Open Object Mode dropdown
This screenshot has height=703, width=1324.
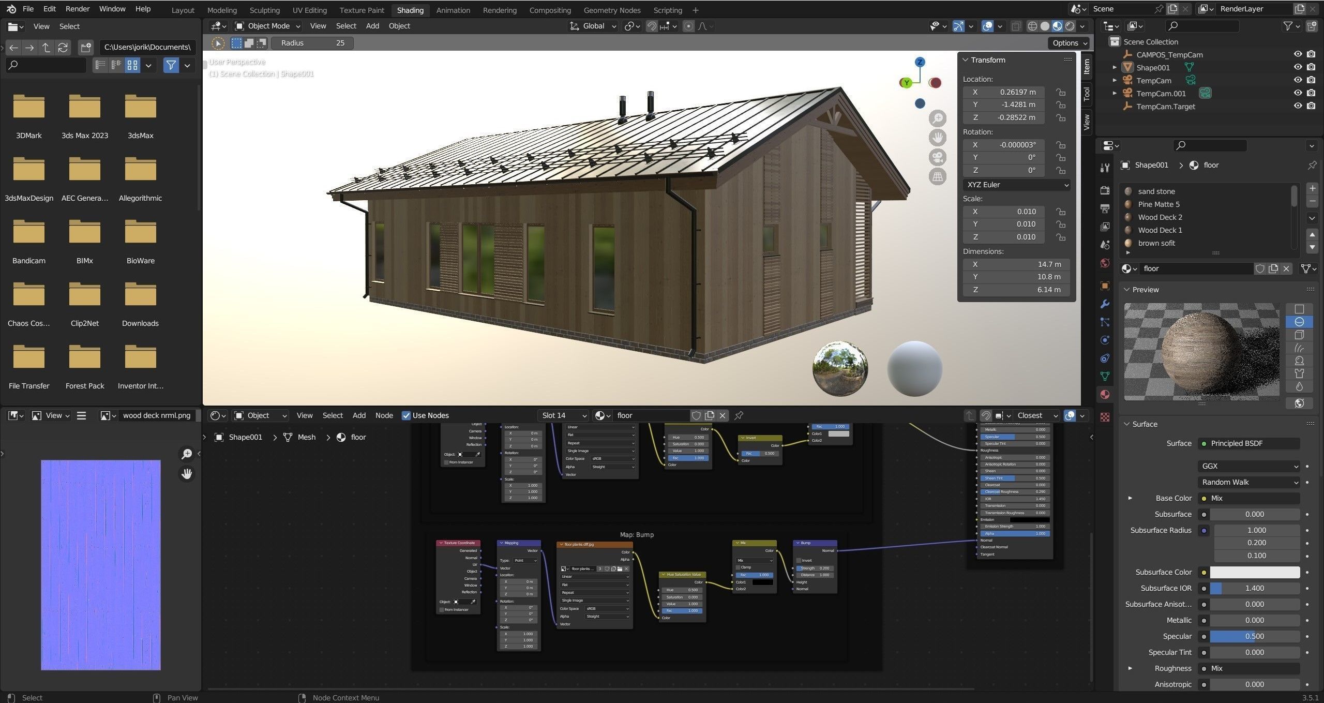pyautogui.click(x=268, y=26)
